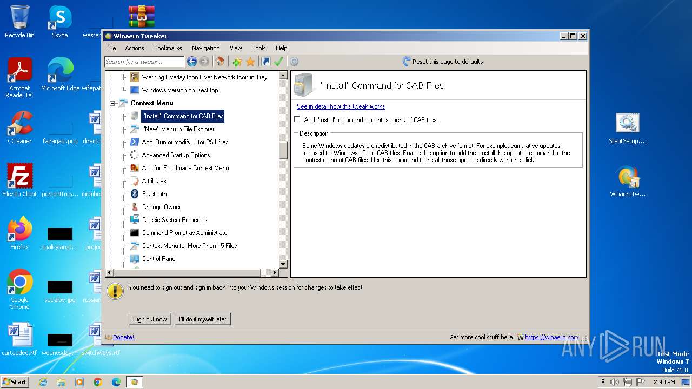
Task: Click the tree scrollbar down arrow
Action: click(283, 264)
